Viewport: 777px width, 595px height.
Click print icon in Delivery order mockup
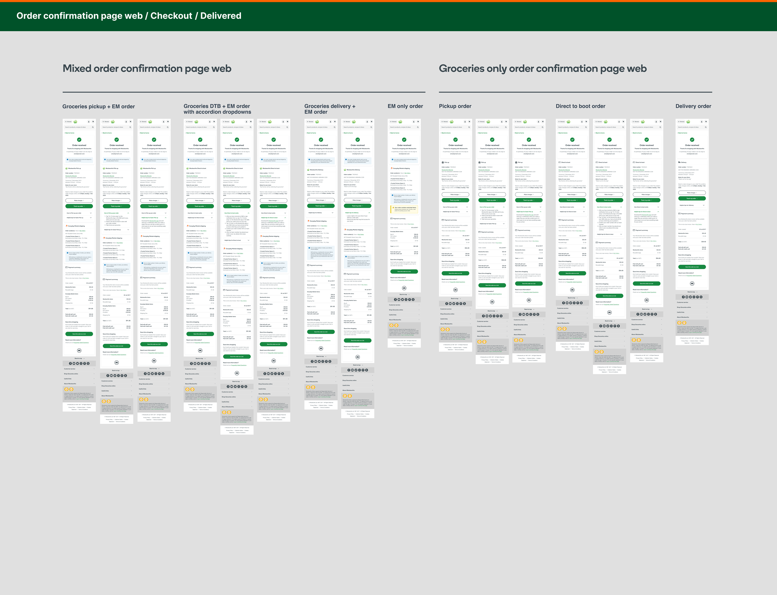pyautogui.click(x=692, y=283)
